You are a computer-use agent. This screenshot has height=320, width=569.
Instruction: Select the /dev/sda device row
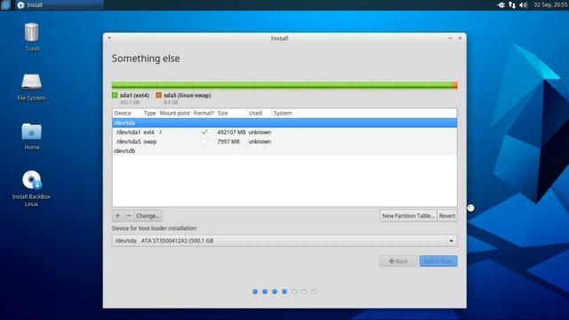pyautogui.click(x=284, y=123)
